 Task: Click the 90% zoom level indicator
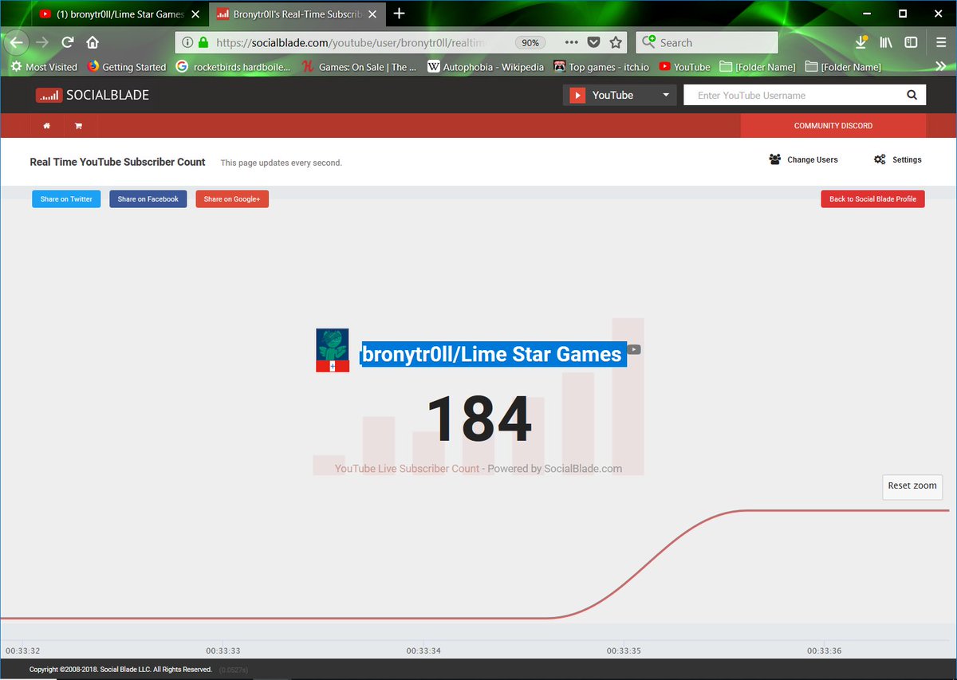coord(530,42)
